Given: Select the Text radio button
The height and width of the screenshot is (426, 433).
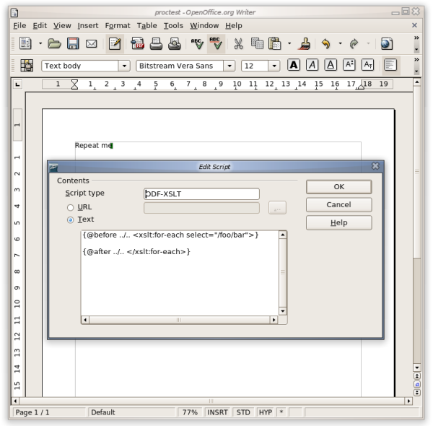Looking at the screenshot, I should click(x=71, y=219).
